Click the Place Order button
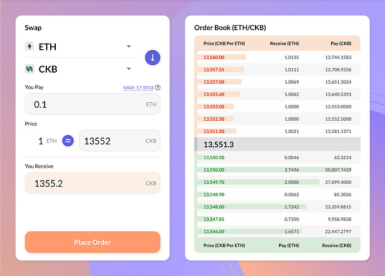 (x=93, y=242)
